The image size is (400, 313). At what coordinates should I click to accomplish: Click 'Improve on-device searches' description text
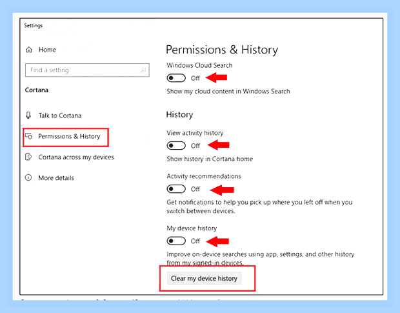tap(261, 258)
